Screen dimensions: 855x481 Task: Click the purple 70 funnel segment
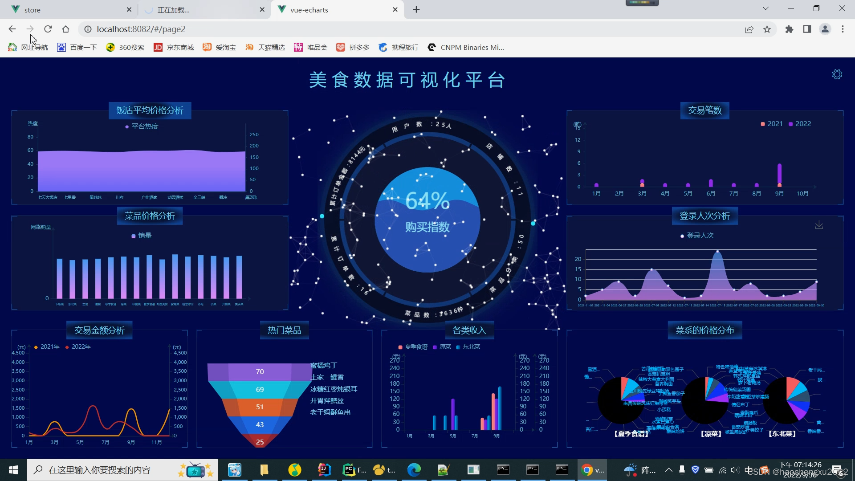[260, 371]
